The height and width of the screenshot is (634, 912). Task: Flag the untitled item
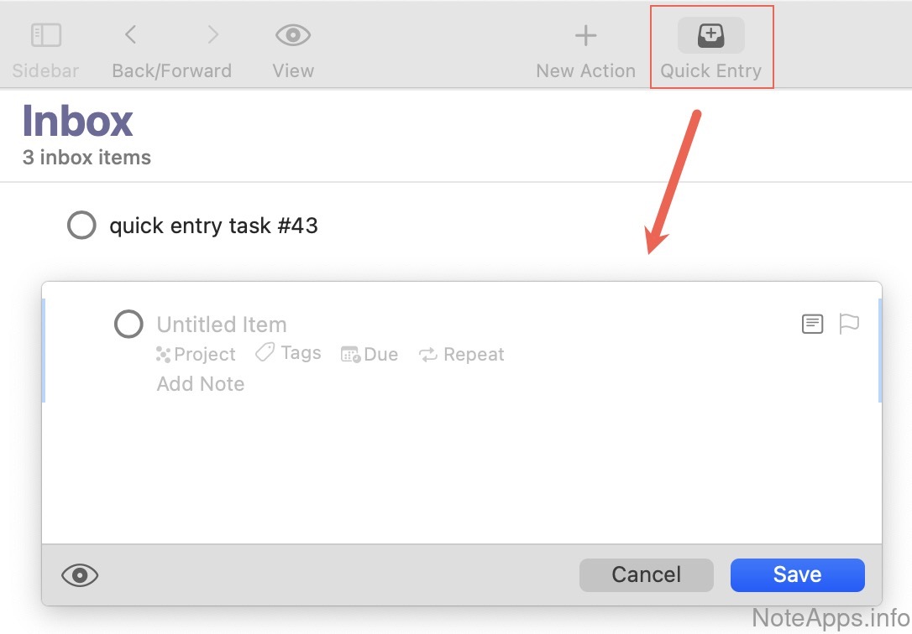[x=849, y=324]
